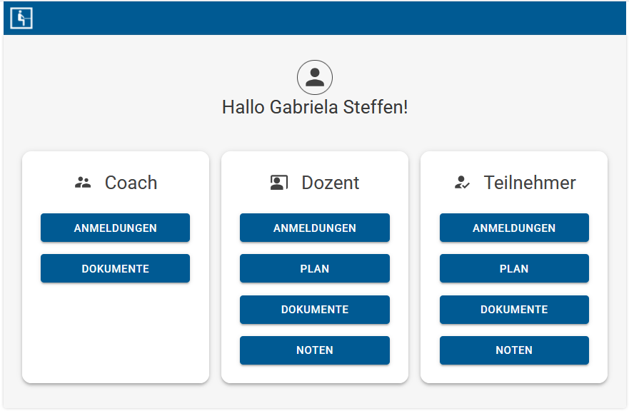Open the user profile avatar icon
629x411 pixels.
[x=314, y=77]
